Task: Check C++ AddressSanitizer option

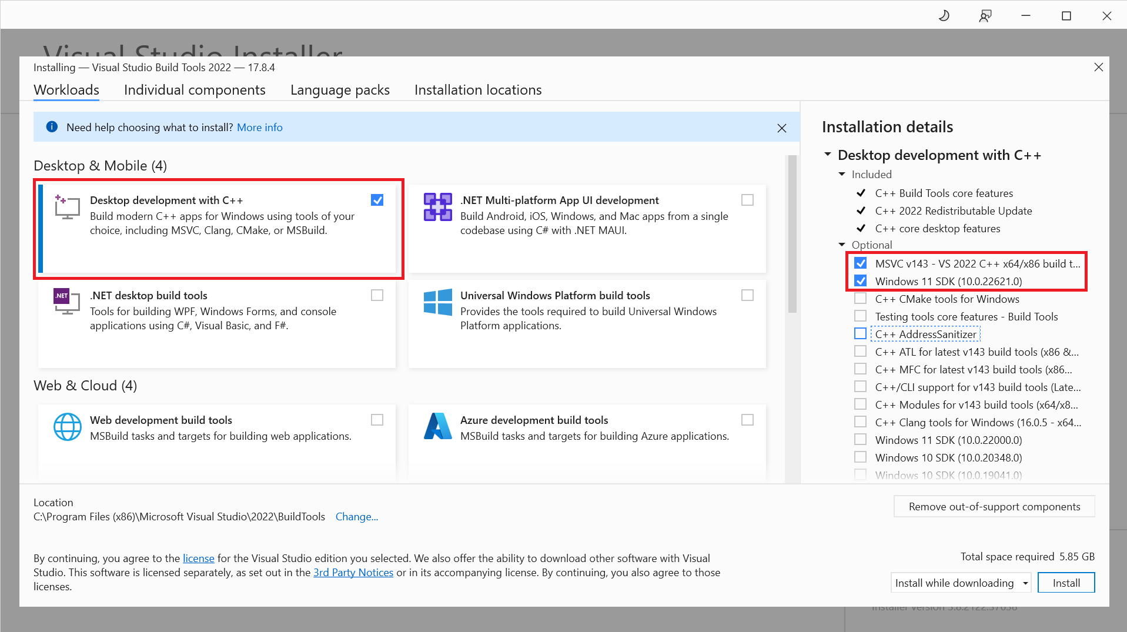Action: (861, 334)
